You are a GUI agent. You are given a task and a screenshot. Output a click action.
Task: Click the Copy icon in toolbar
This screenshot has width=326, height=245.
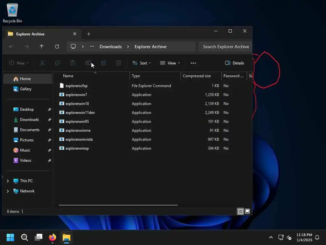[58, 63]
